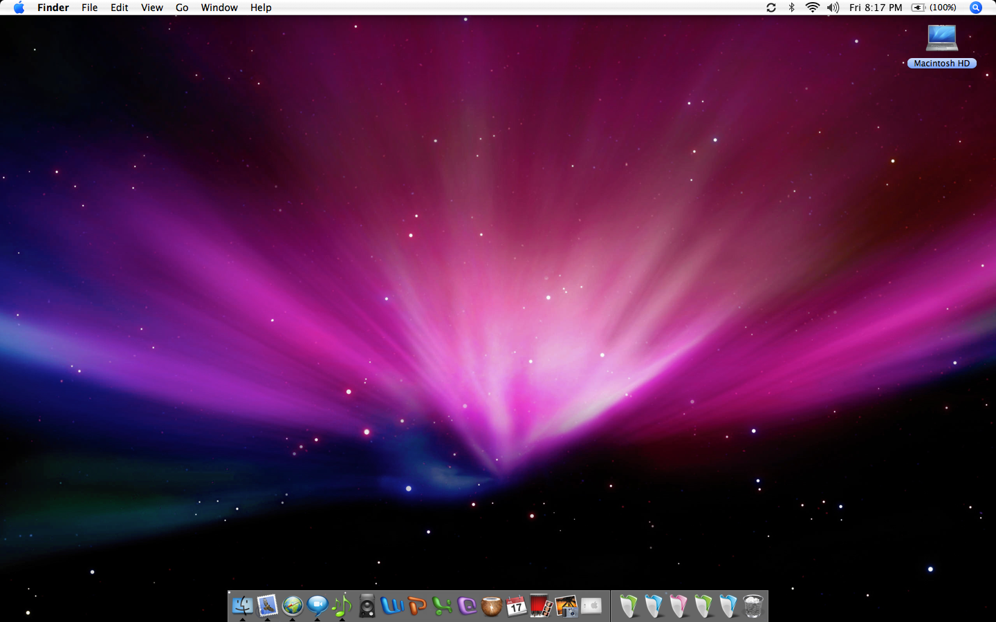The image size is (996, 622).
Task: Launch iPhoto from the dock
Action: point(566,606)
